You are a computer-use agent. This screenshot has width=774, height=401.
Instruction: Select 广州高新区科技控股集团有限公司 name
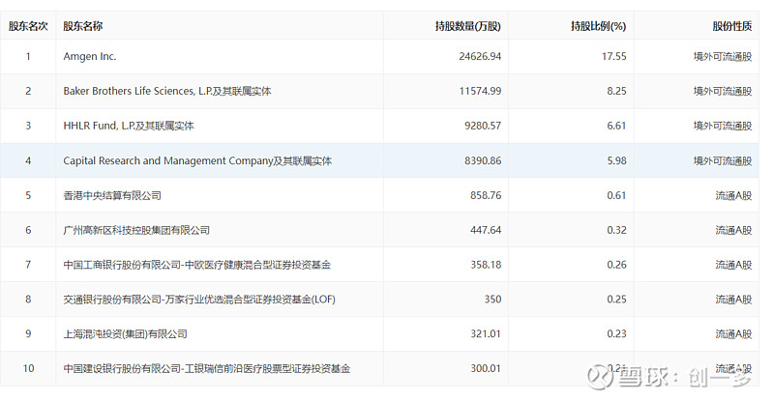136,230
